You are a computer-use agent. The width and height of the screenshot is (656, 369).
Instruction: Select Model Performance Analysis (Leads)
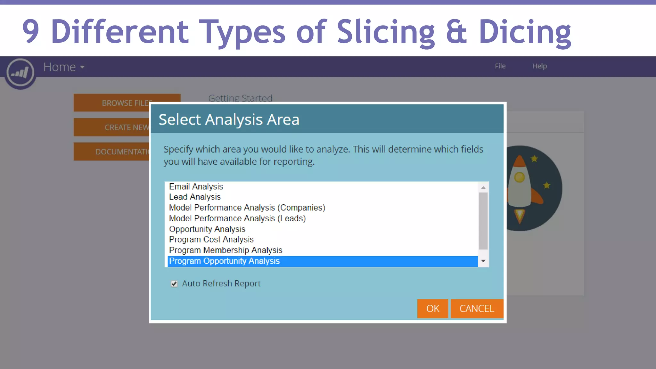click(323, 218)
